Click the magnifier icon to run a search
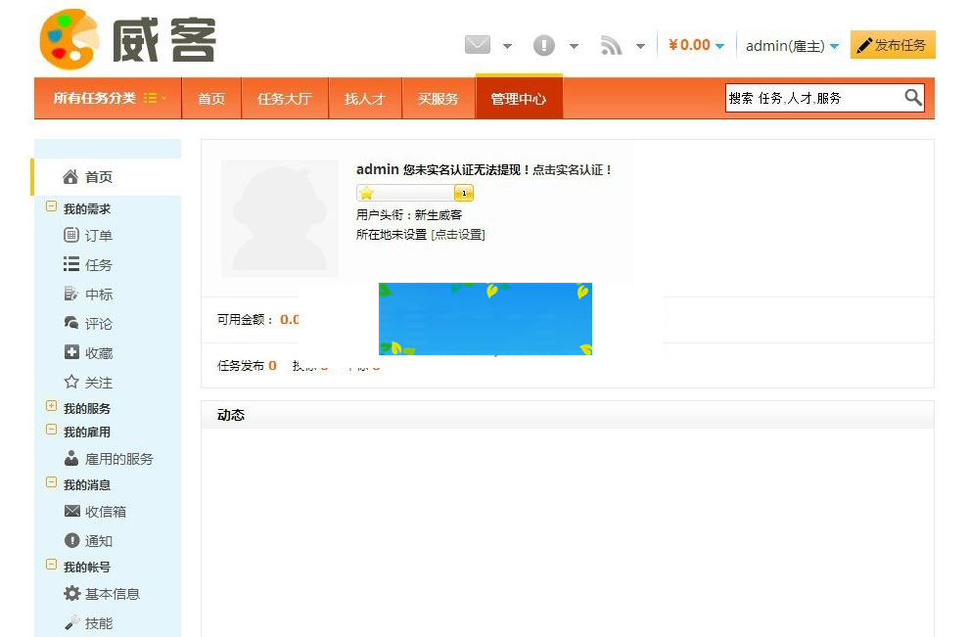The height and width of the screenshot is (637, 969). click(x=912, y=98)
